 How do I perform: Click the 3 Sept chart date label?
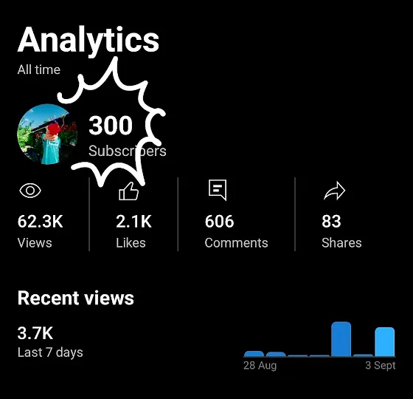click(x=381, y=366)
